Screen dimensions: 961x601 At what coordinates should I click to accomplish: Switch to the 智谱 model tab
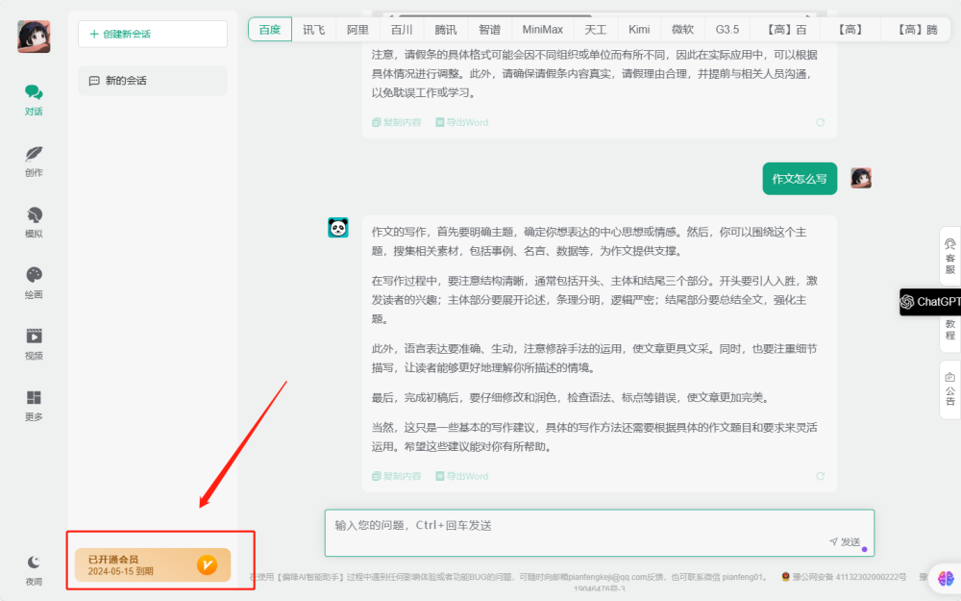tap(490, 30)
